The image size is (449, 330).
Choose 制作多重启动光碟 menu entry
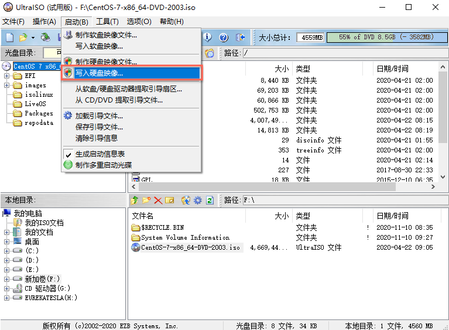point(132,165)
